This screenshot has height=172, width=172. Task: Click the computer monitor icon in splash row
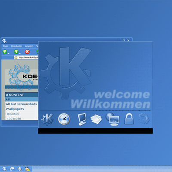[82, 119]
